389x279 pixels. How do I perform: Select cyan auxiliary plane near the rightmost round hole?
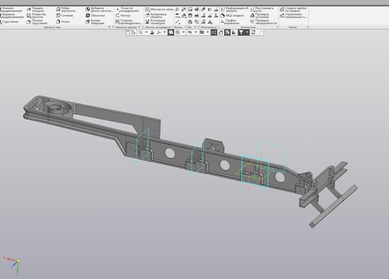coord(271,156)
